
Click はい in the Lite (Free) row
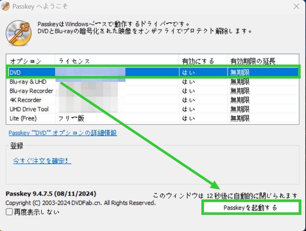click(x=188, y=118)
